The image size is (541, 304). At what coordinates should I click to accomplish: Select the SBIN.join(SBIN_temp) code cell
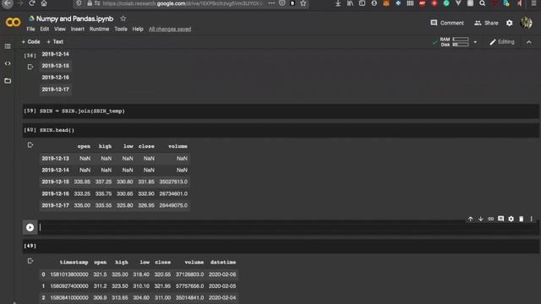[281, 111]
